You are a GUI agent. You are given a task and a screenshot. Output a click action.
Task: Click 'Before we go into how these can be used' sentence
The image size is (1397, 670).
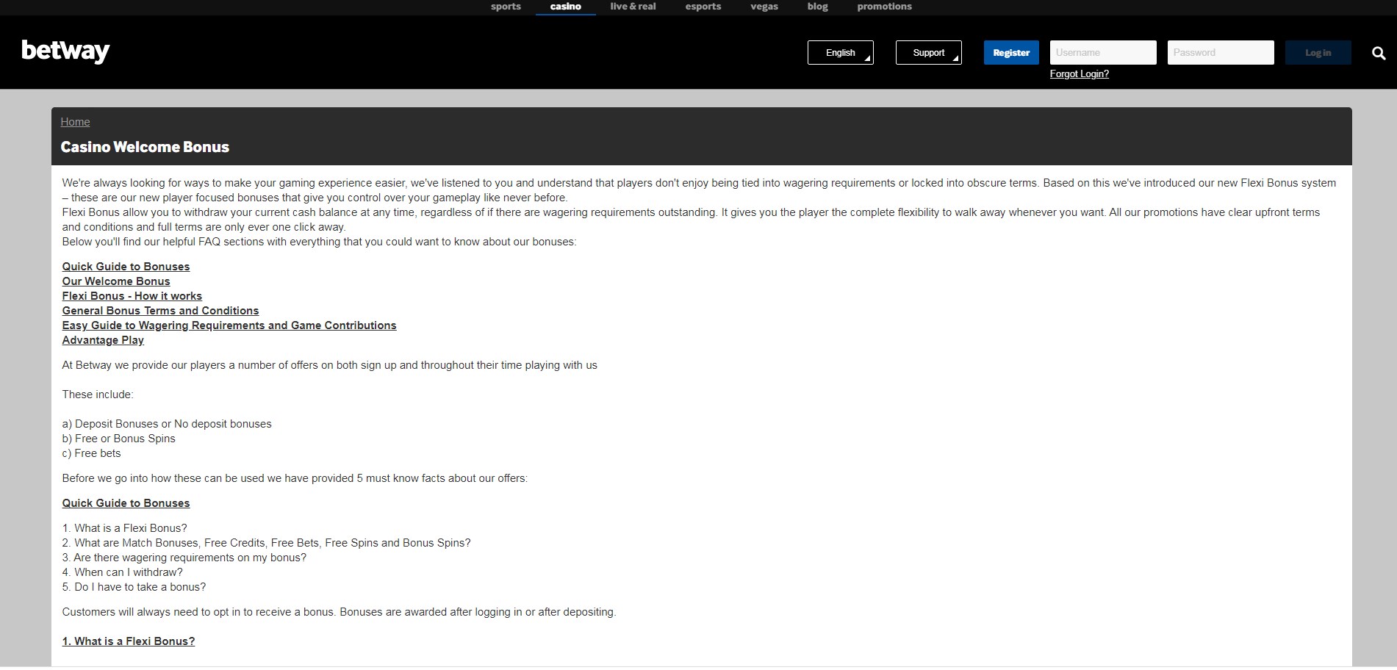[295, 478]
